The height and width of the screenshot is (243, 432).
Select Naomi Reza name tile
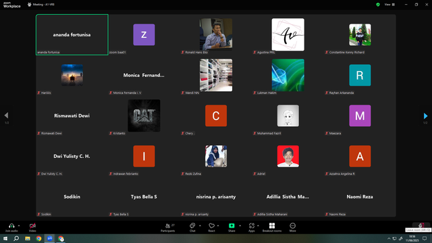click(x=360, y=196)
